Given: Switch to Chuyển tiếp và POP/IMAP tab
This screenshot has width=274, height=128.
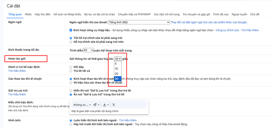Looking at the screenshot, I should click(134, 14).
